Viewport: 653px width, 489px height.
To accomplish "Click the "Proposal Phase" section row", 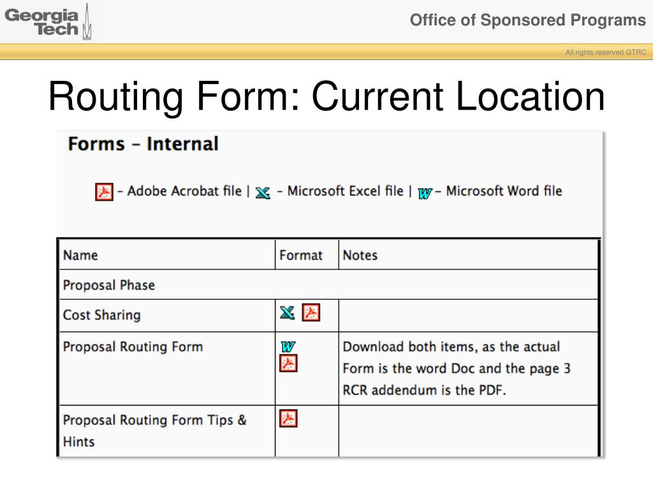I will (x=328, y=285).
